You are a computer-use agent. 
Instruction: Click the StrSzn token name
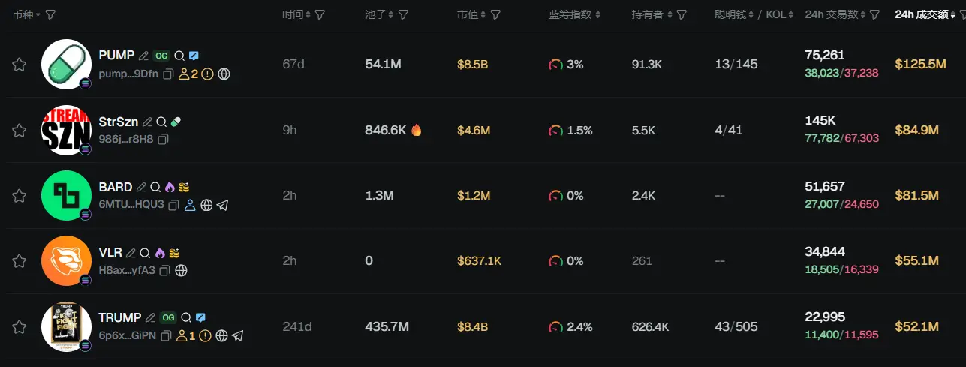tap(117, 122)
